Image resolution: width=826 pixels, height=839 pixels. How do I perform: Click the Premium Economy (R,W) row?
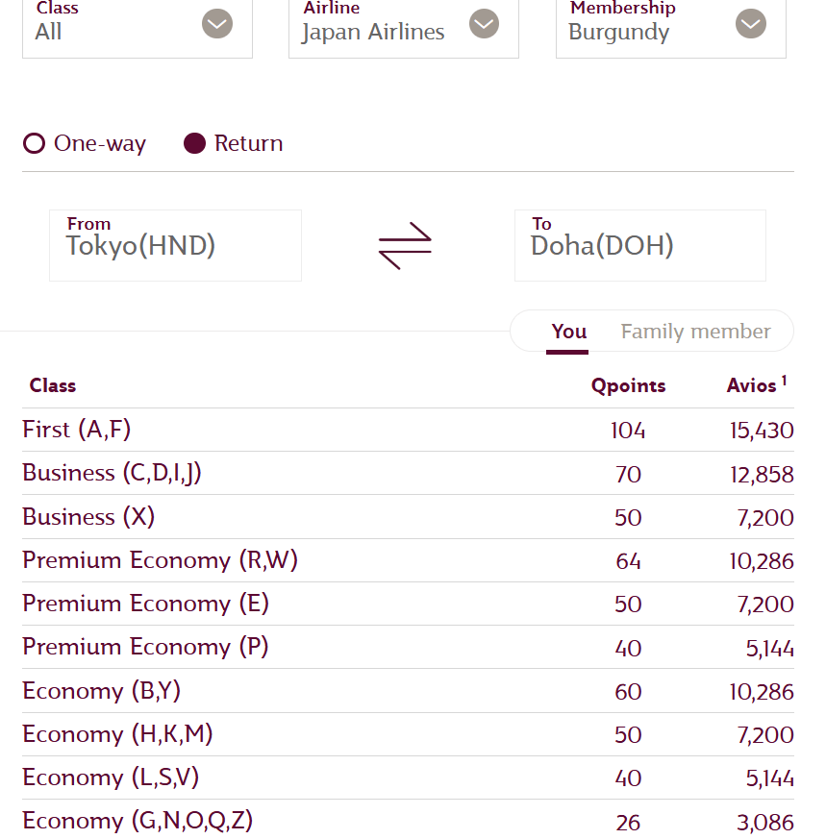click(160, 560)
